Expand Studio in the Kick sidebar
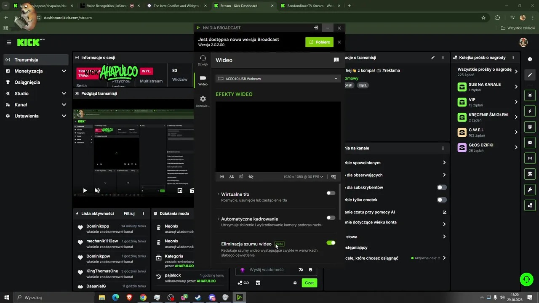 pos(64,93)
